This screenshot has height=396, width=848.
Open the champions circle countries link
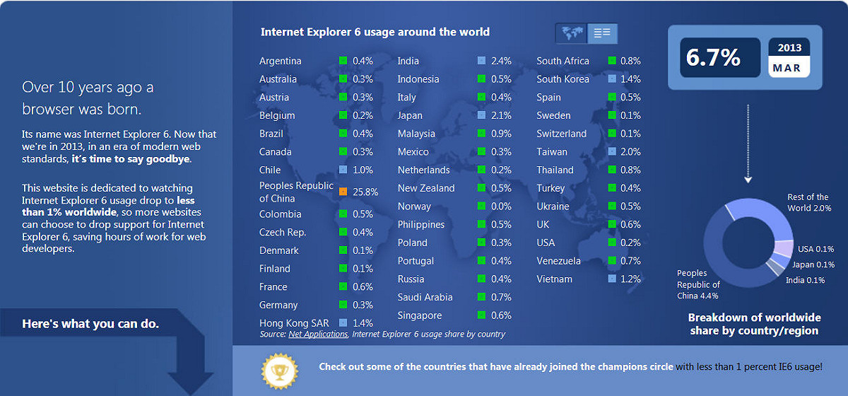pos(496,367)
